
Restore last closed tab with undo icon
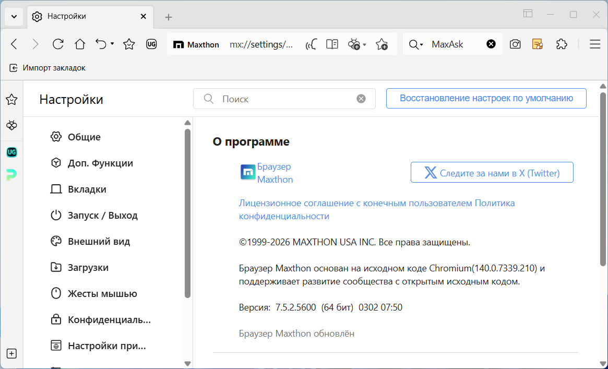[101, 44]
